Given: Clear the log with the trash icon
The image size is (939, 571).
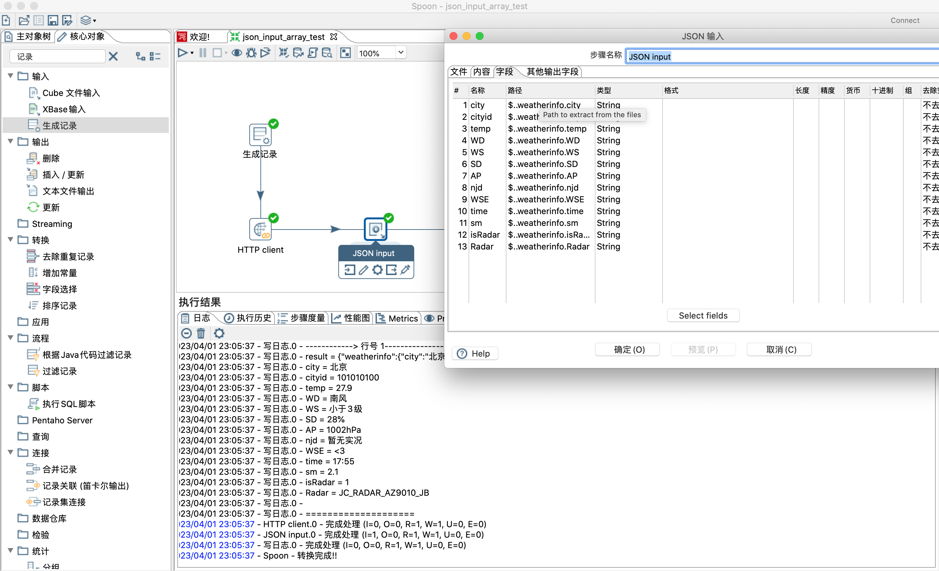Looking at the screenshot, I should coord(201,333).
